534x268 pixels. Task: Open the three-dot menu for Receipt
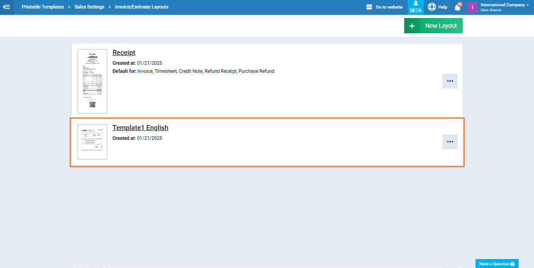(x=449, y=81)
